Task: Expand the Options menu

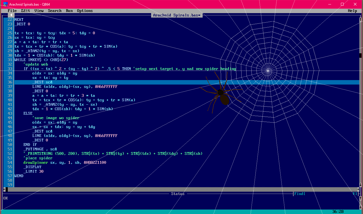Action: tap(85, 11)
